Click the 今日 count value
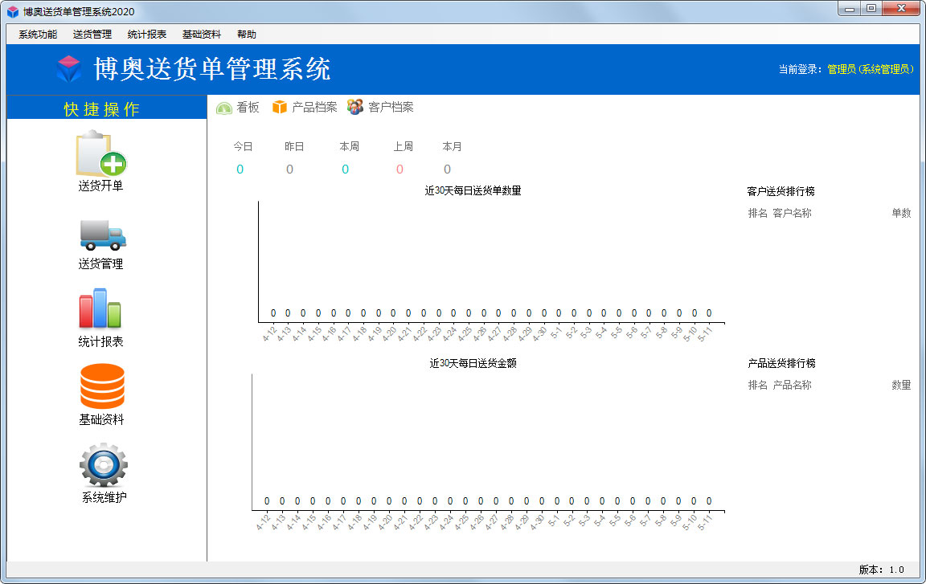The width and height of the screenshot is (926, 584). click(x=240, y=169)
